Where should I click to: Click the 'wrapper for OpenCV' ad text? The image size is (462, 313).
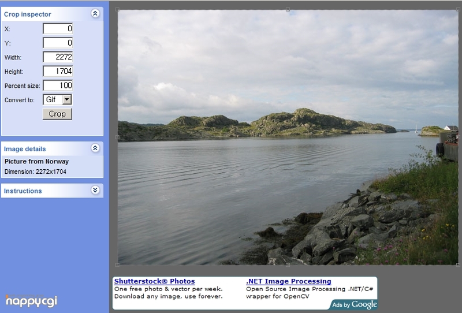click(x=278, y=296)
